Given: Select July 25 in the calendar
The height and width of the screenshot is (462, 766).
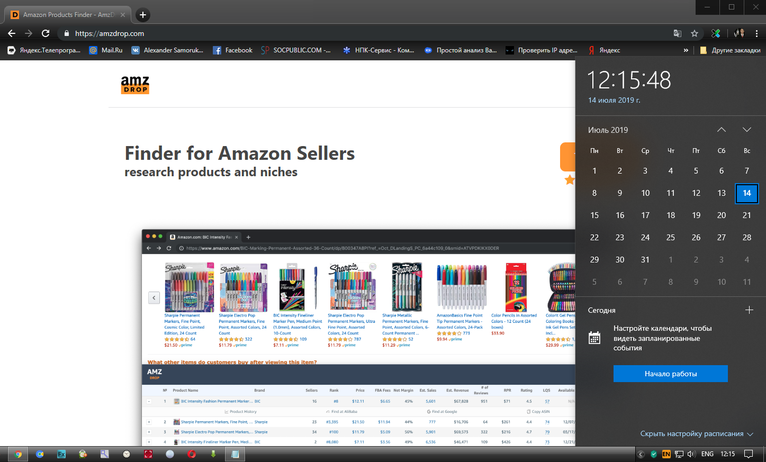Looking at the screenshot, I should coord(671,238).
